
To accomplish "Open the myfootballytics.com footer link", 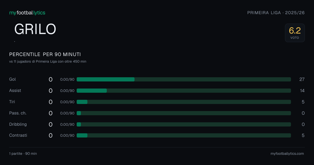I will pyautogui.click(x=287, y=153).
